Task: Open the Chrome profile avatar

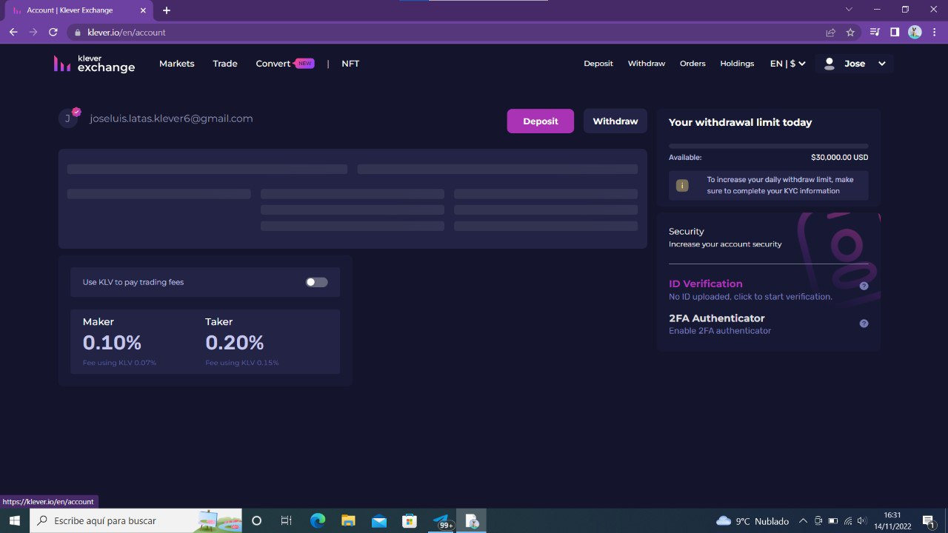Action: point(915,32)
